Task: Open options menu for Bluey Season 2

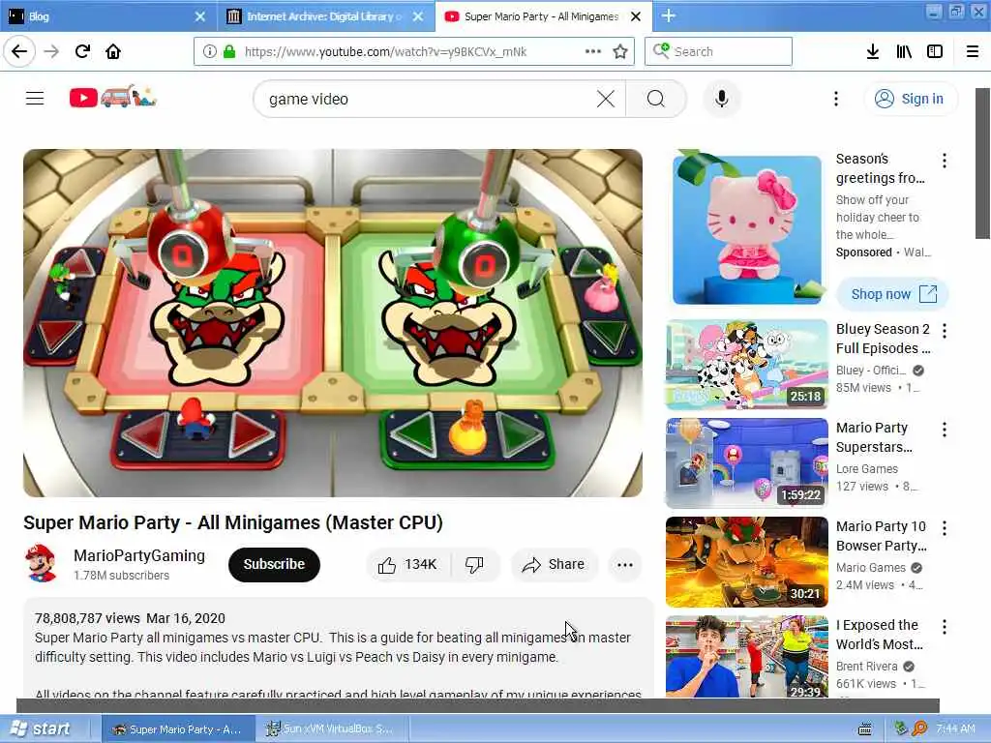Action: [x=945, y=331]
